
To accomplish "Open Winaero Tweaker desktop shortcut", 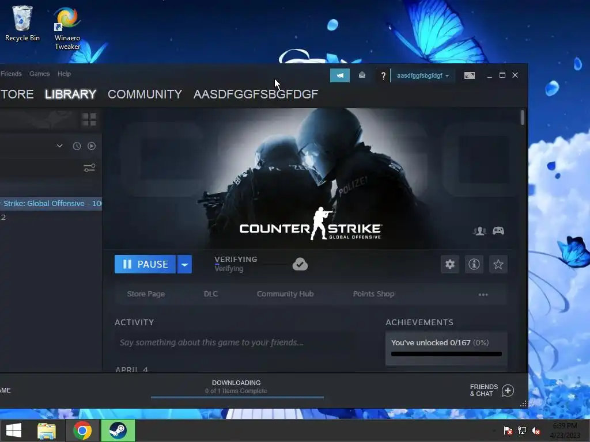I will point(67,29).
